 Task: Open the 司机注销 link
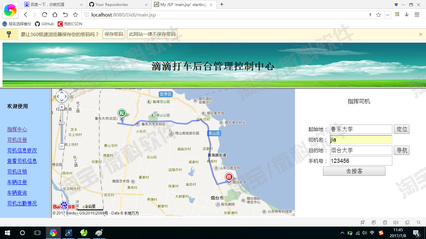click(x=17, y=172)
